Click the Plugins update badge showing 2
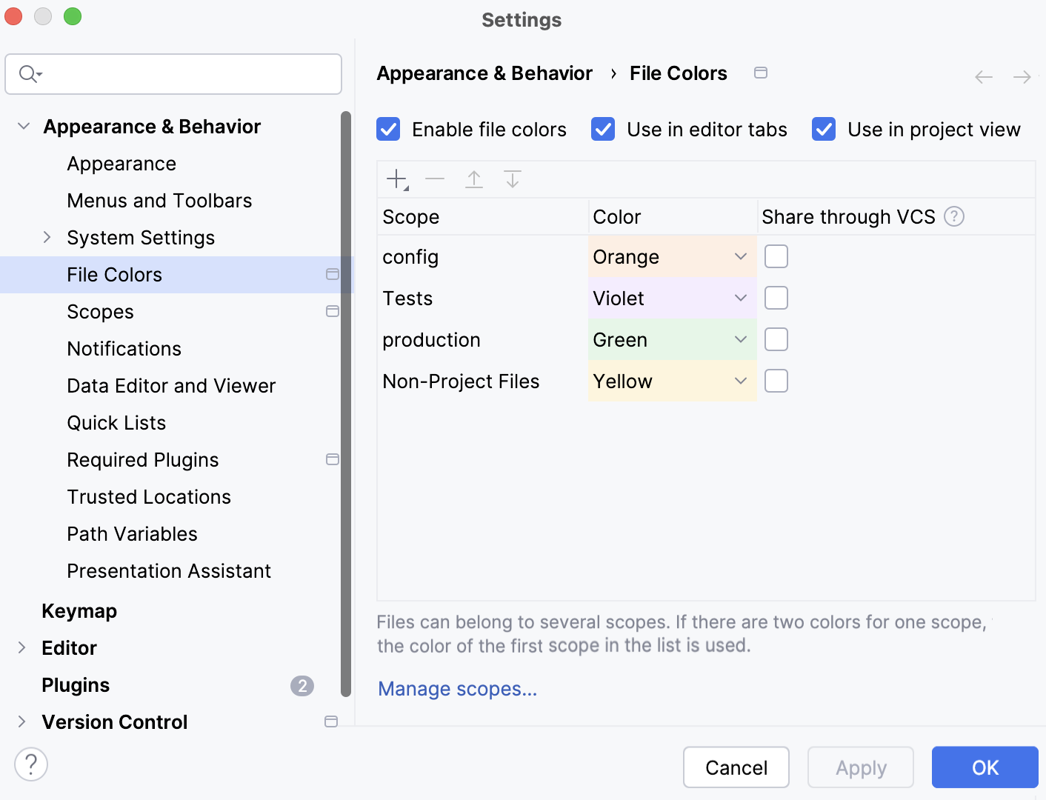The width and height of the screenshot is (1046, 800). pyautogui.click(x=302, y=686)
